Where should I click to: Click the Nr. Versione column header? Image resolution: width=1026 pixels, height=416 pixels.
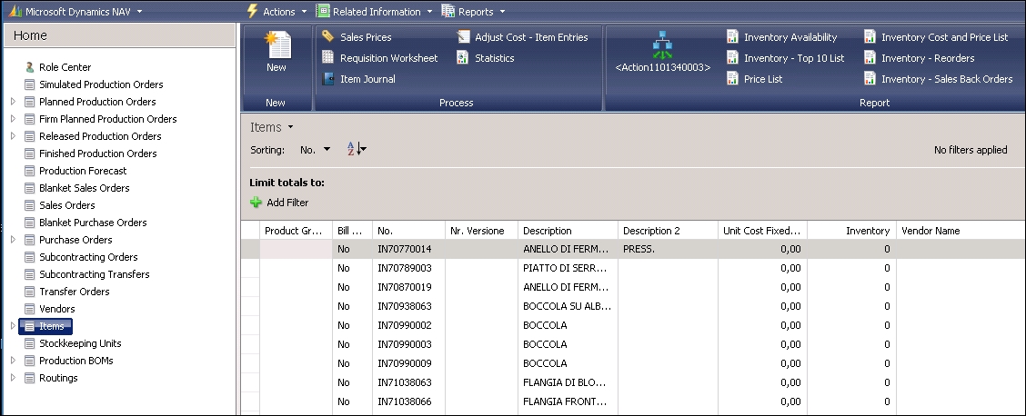(x=481, y=231)
